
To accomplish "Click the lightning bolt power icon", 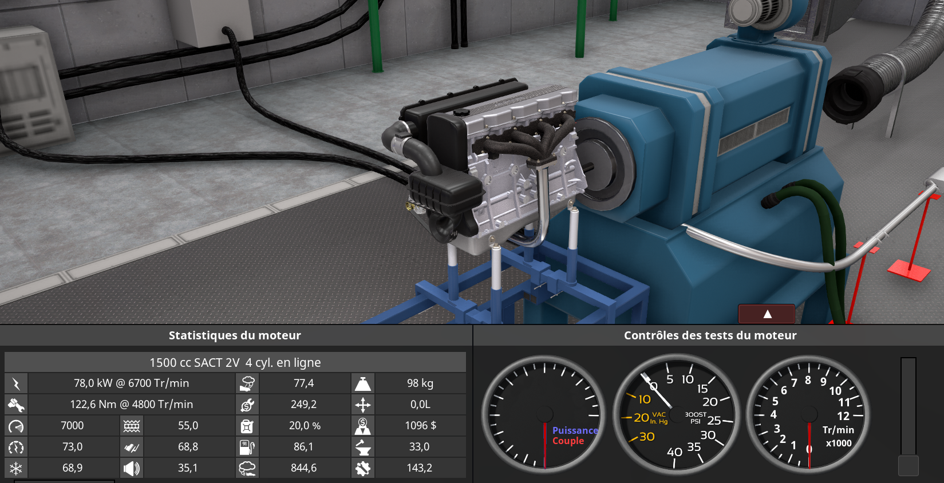I will pos(16,383).
